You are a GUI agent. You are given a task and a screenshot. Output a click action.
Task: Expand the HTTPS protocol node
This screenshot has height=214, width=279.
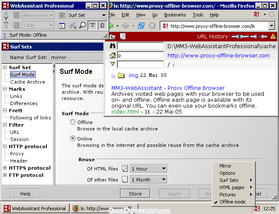click(x=5, y=168)
